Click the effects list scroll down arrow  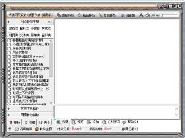pos(51,103)
